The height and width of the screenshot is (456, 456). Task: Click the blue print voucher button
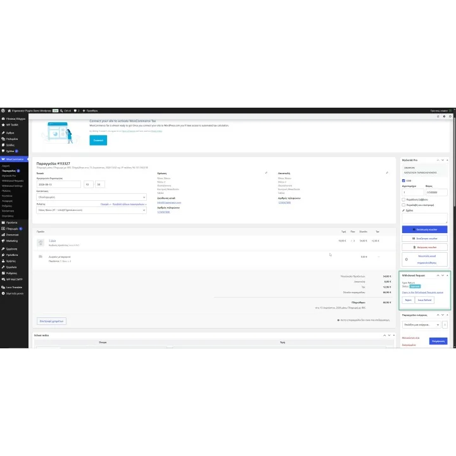[x=424, y=229]
